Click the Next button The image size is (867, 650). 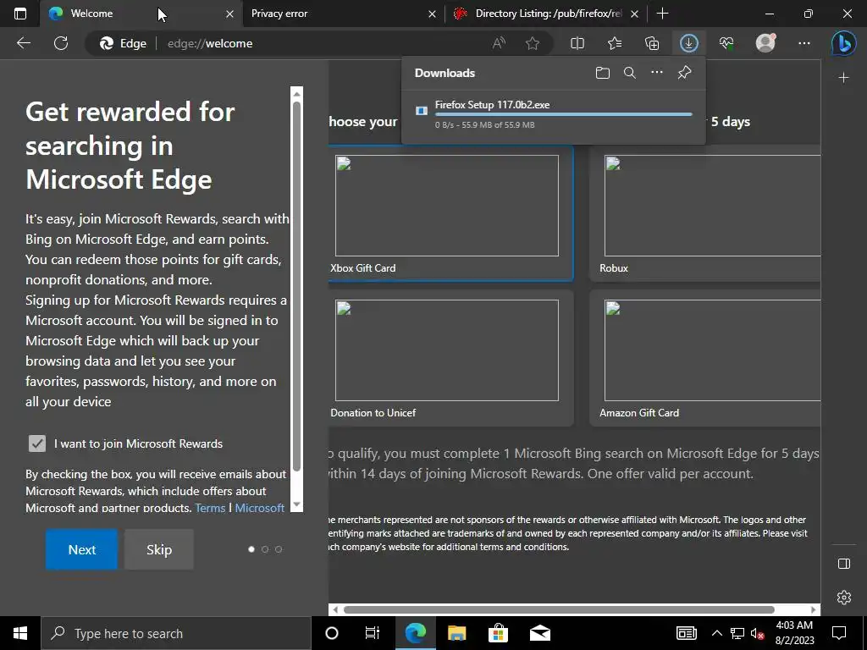82,549
